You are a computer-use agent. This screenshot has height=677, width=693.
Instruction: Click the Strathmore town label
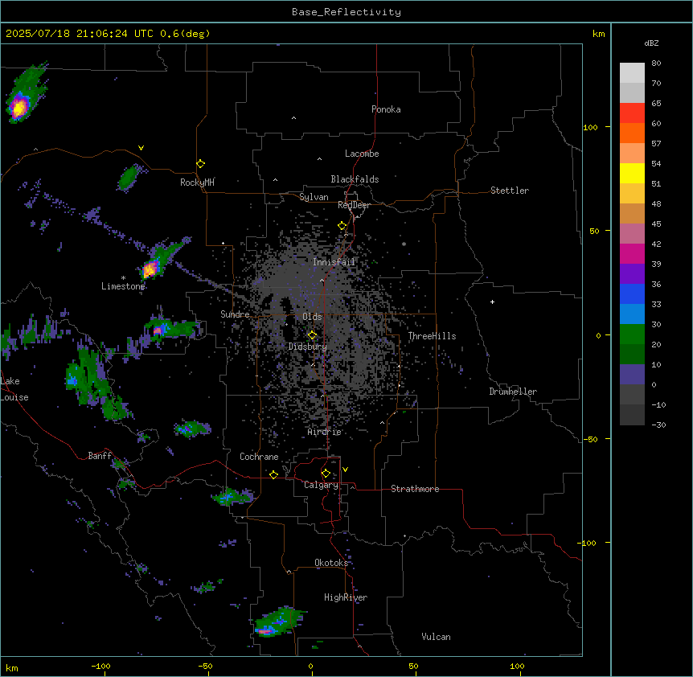[x=415, y=489]
